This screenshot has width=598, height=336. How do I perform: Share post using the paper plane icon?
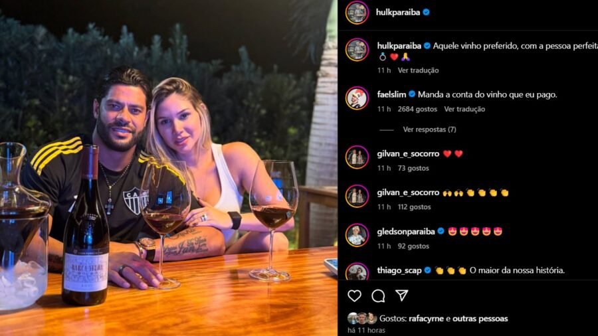[401, 295]
